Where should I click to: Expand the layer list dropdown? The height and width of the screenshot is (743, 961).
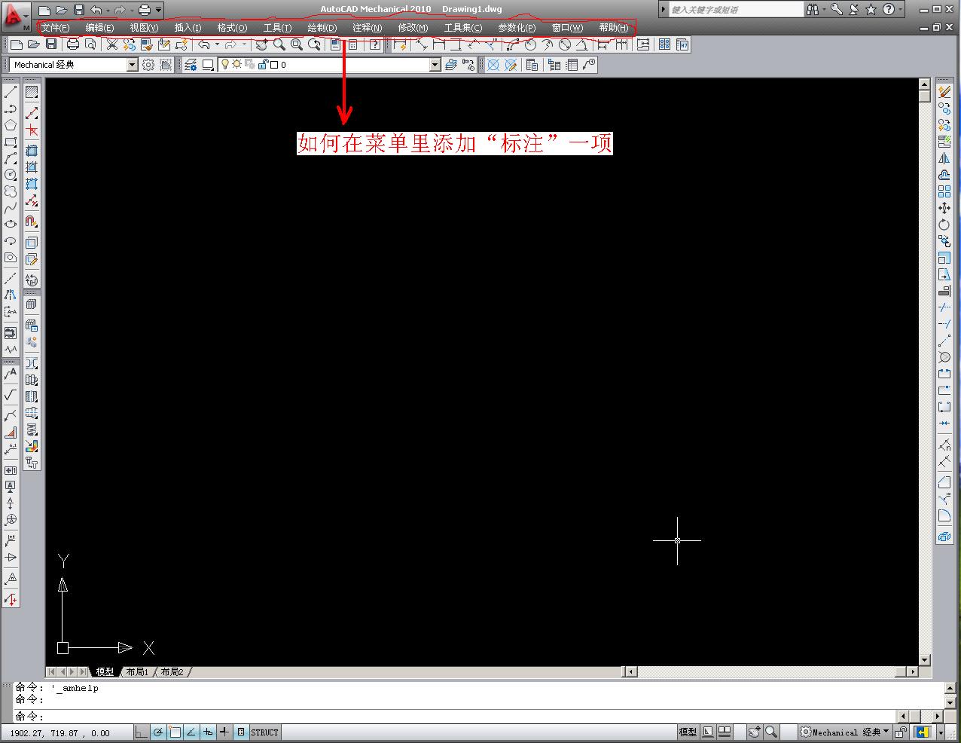pyautogui.click(x=435, y=65)
